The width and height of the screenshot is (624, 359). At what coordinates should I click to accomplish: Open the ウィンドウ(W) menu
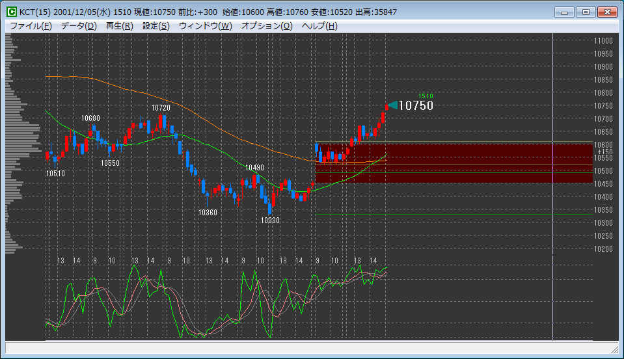205,26
